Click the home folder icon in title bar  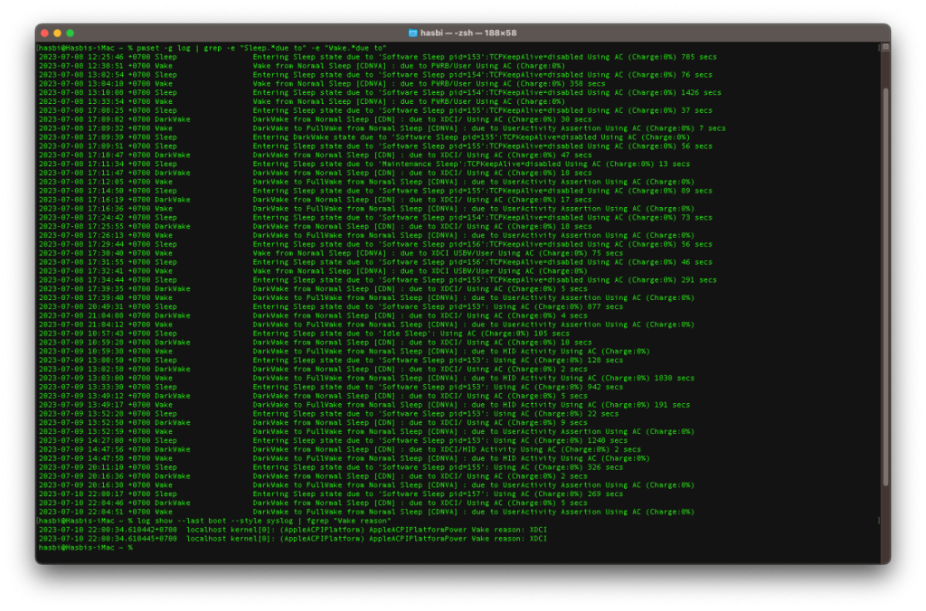pos(413,33)
